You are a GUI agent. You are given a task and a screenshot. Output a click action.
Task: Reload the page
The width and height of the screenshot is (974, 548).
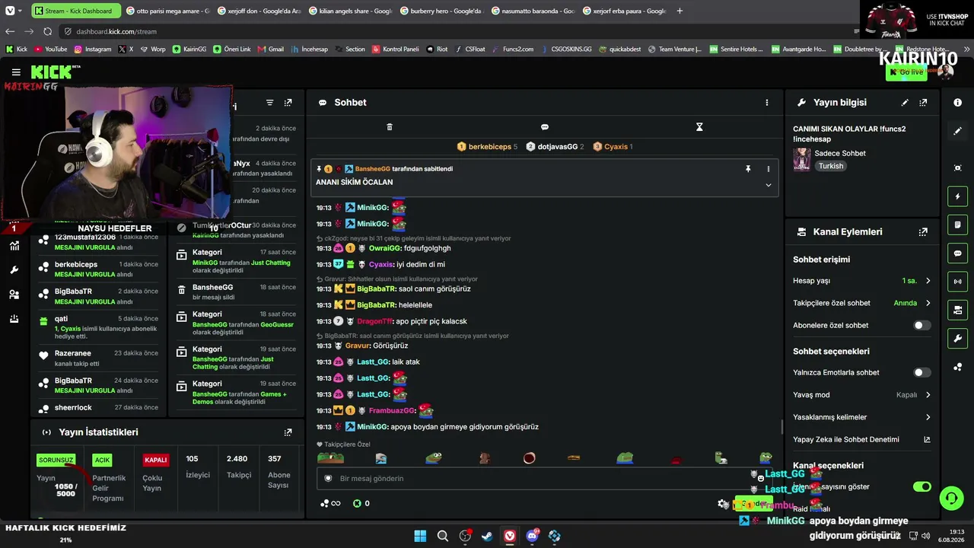point(47,32)
